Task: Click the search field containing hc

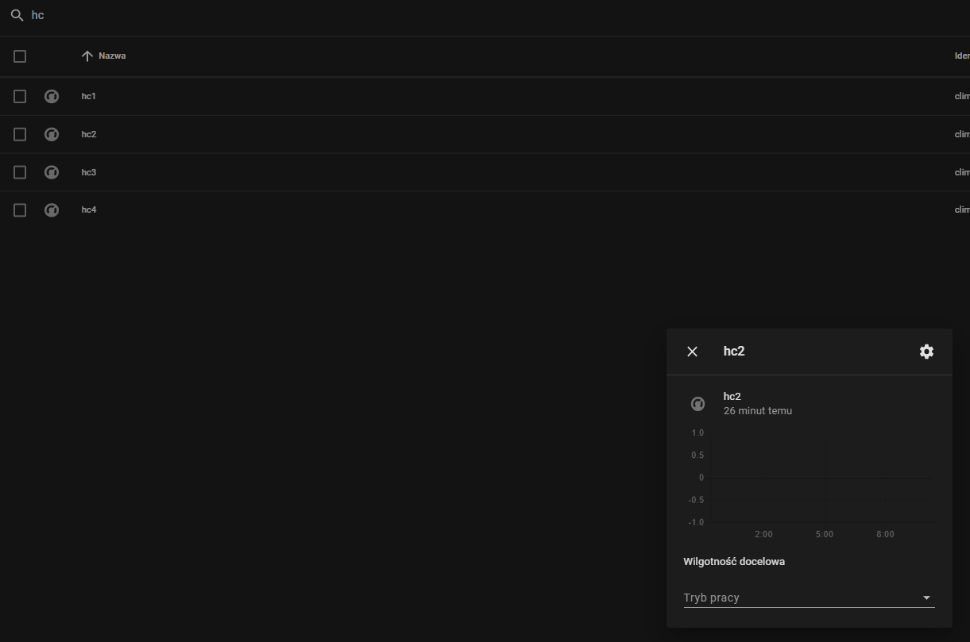Action: pyautogui.click(x=485, y=15)
